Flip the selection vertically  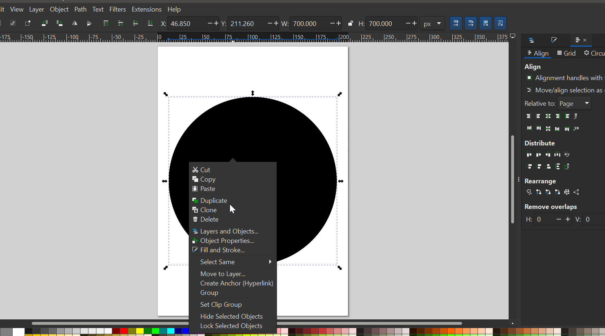click(89, 23)
